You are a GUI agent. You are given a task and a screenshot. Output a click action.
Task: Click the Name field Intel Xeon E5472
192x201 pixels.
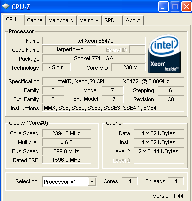click(94, 41)
